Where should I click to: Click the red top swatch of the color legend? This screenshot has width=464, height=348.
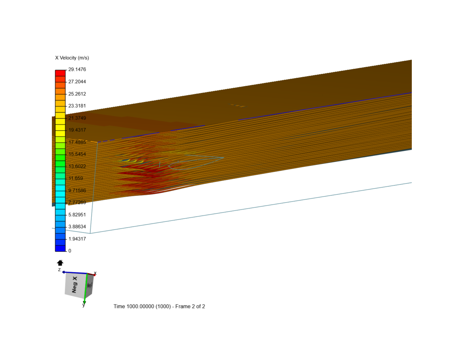click(60, 73)
